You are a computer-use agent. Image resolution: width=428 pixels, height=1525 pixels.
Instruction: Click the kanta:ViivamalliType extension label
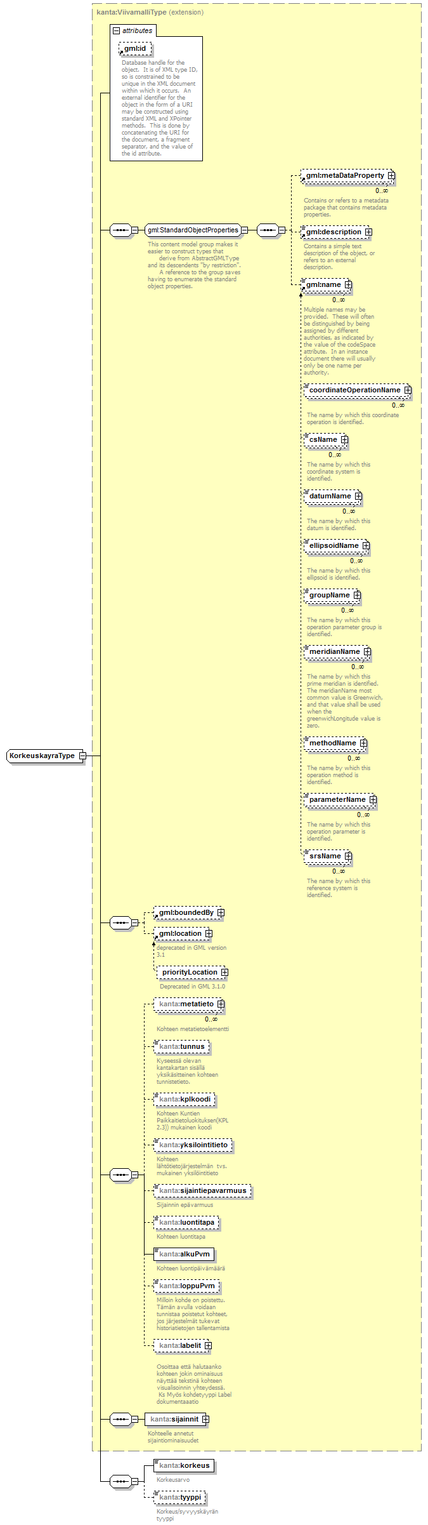click(x=150, y=12)
